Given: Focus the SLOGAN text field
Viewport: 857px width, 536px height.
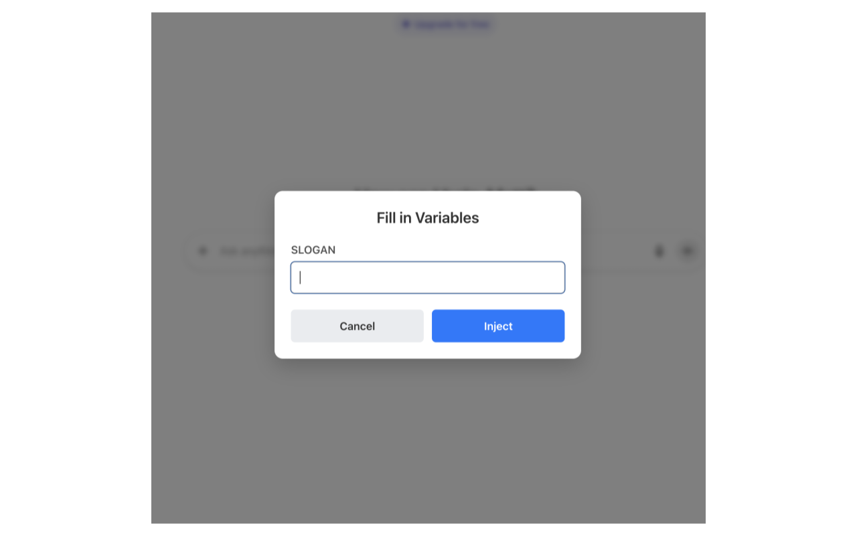Looking at the screenshot, I should tap(428, 277).
